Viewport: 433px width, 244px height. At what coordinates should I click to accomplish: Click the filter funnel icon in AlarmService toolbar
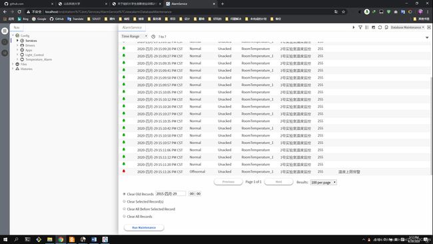pyautogui.click(x=360, y=27)
